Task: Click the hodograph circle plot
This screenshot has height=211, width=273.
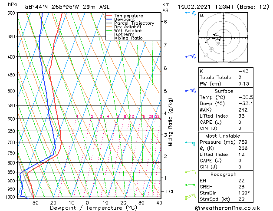Action: pos(220,38)
